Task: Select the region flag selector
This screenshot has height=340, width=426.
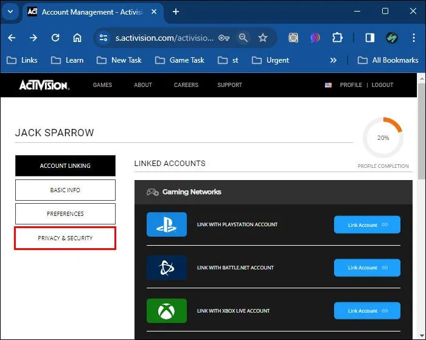Action: click(x=328, y=85)
